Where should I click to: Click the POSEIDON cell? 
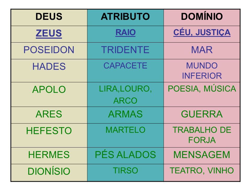pos(49,51)
